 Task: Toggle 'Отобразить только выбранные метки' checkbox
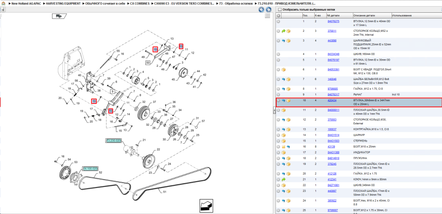coord(280,10)
